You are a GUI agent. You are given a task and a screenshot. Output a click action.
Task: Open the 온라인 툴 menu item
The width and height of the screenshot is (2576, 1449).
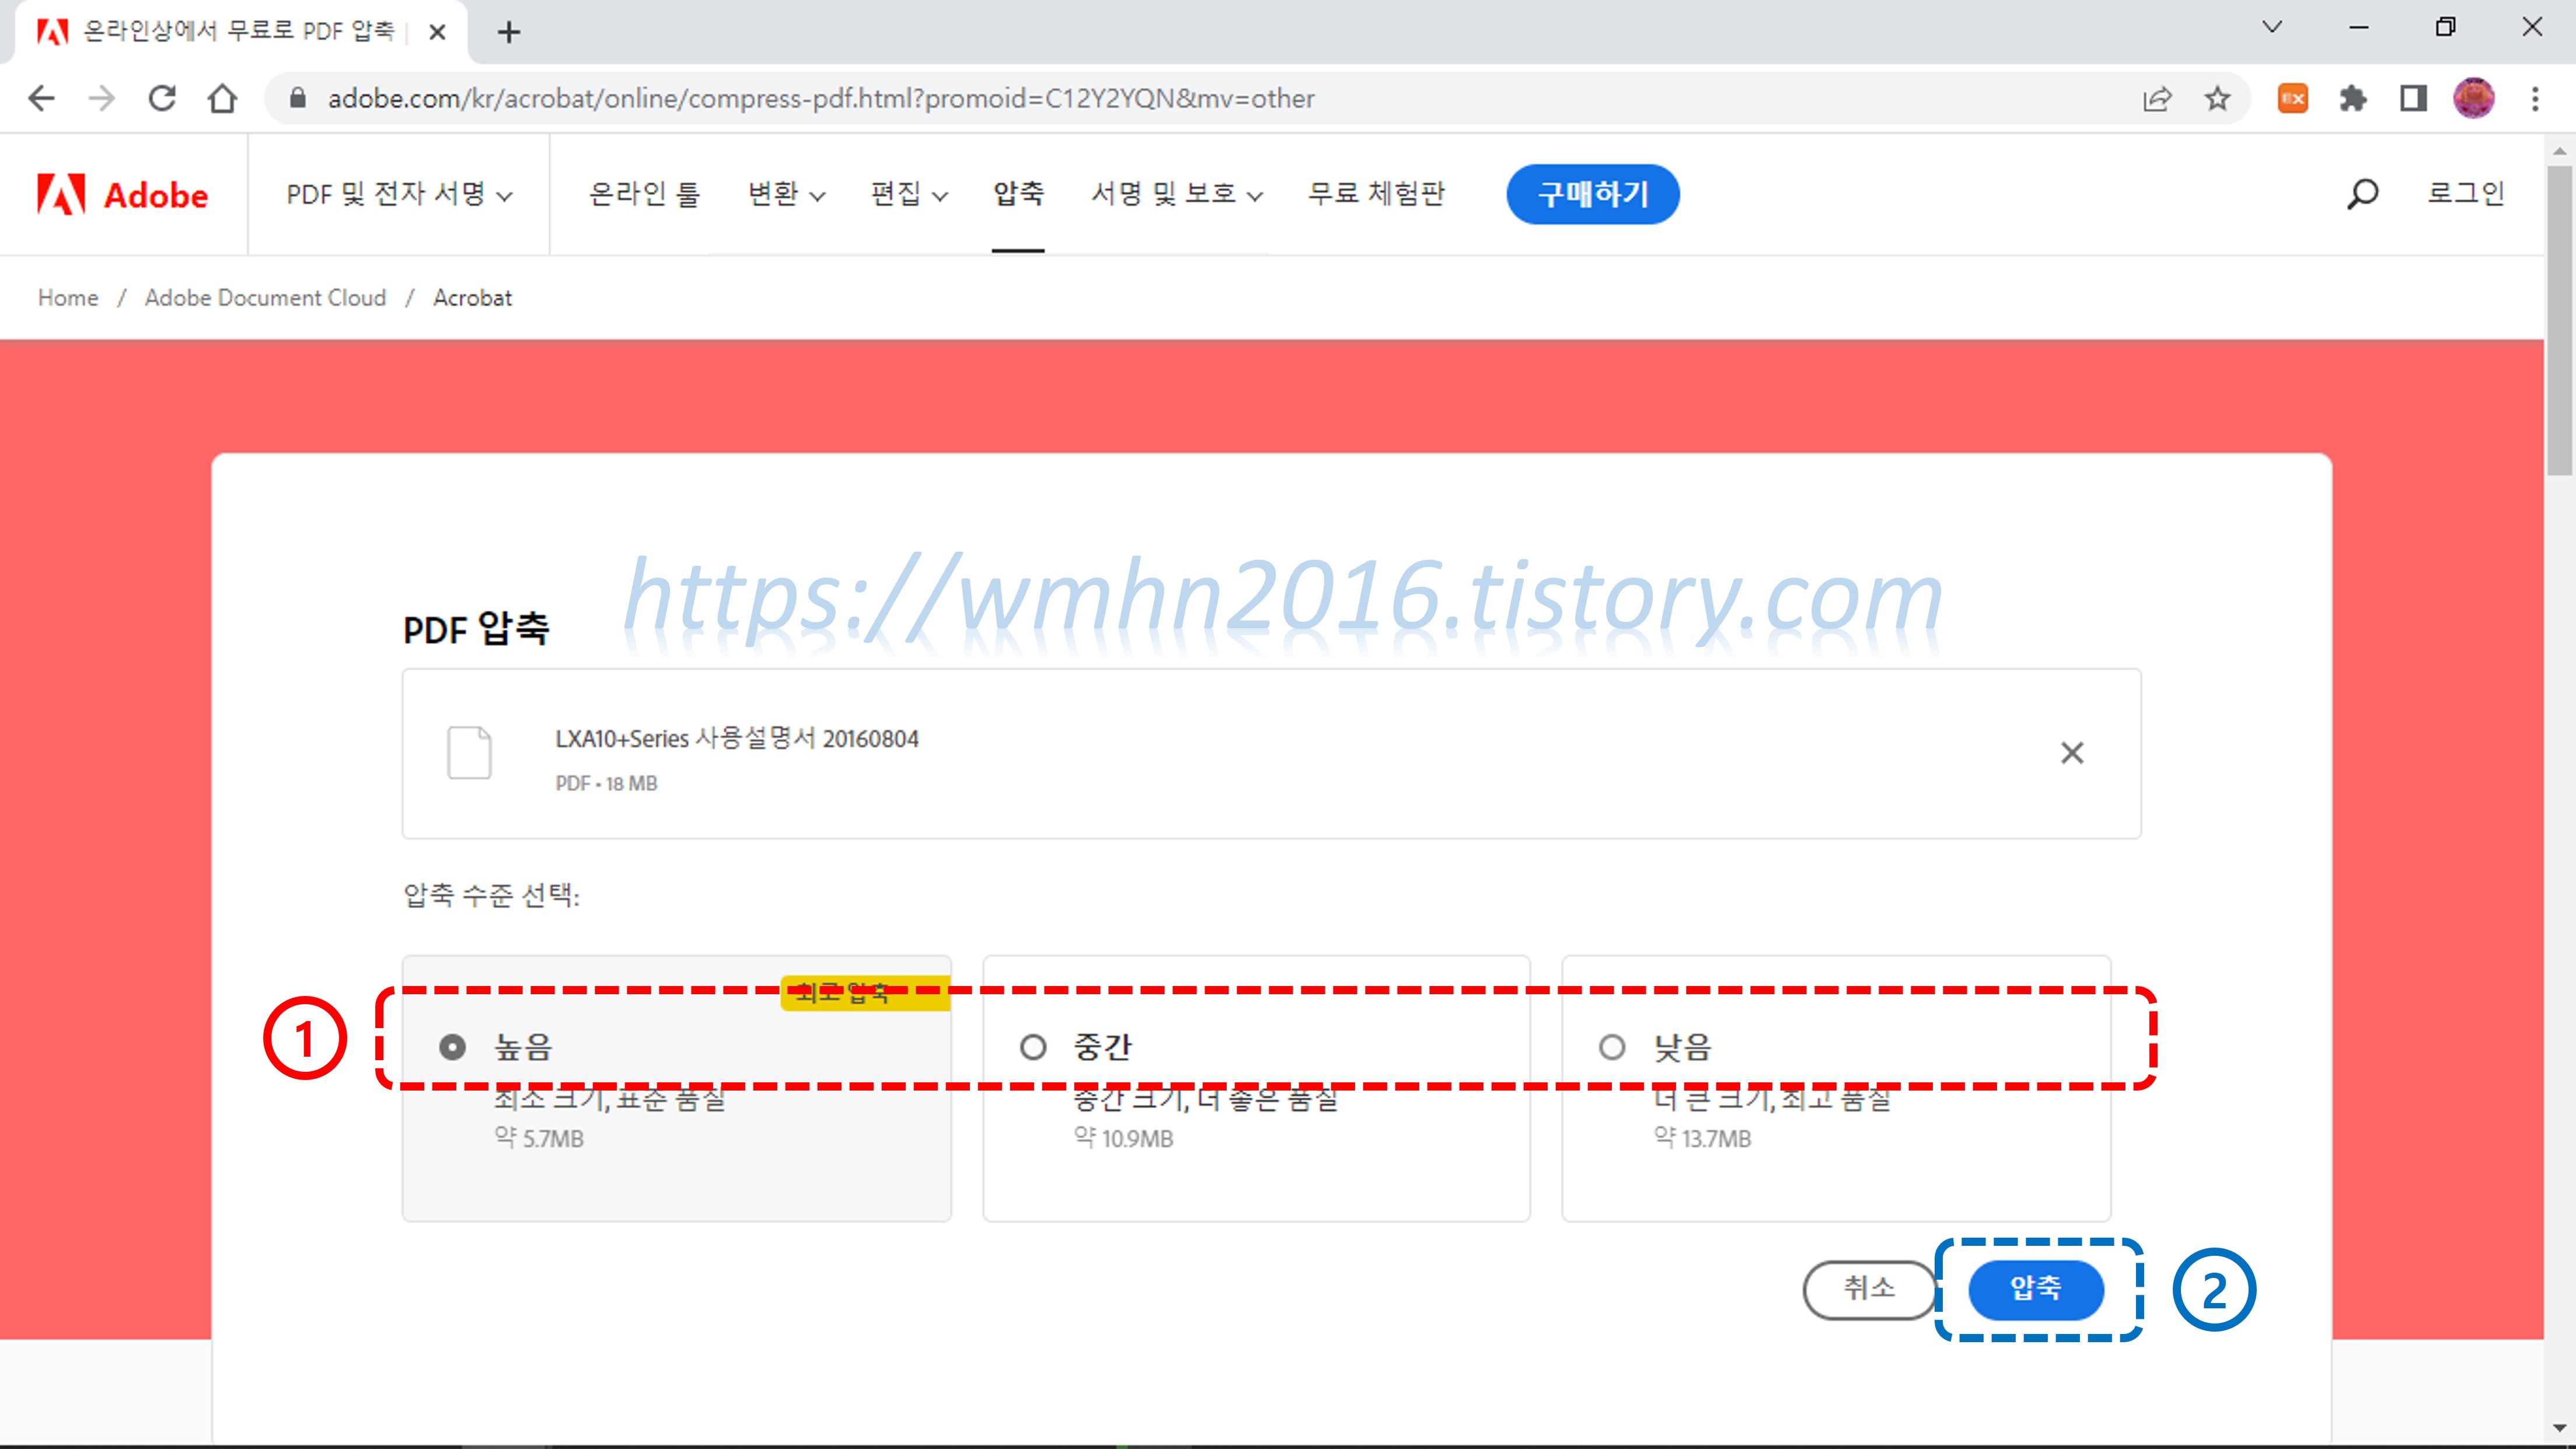point(644,194)
